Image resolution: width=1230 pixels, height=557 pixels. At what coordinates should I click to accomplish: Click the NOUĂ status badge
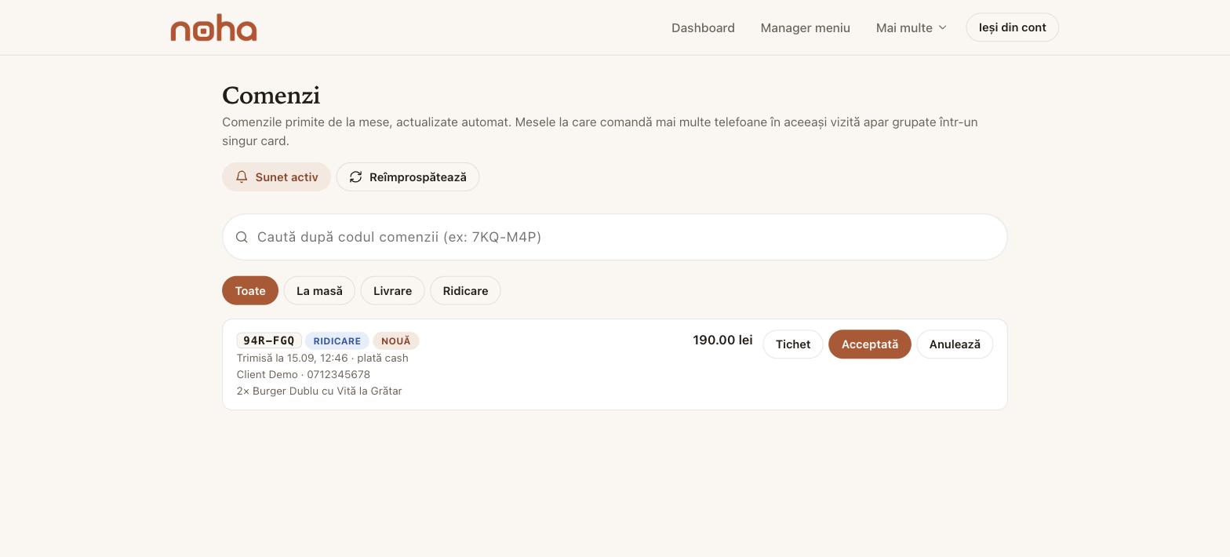[x=396, y=340]
